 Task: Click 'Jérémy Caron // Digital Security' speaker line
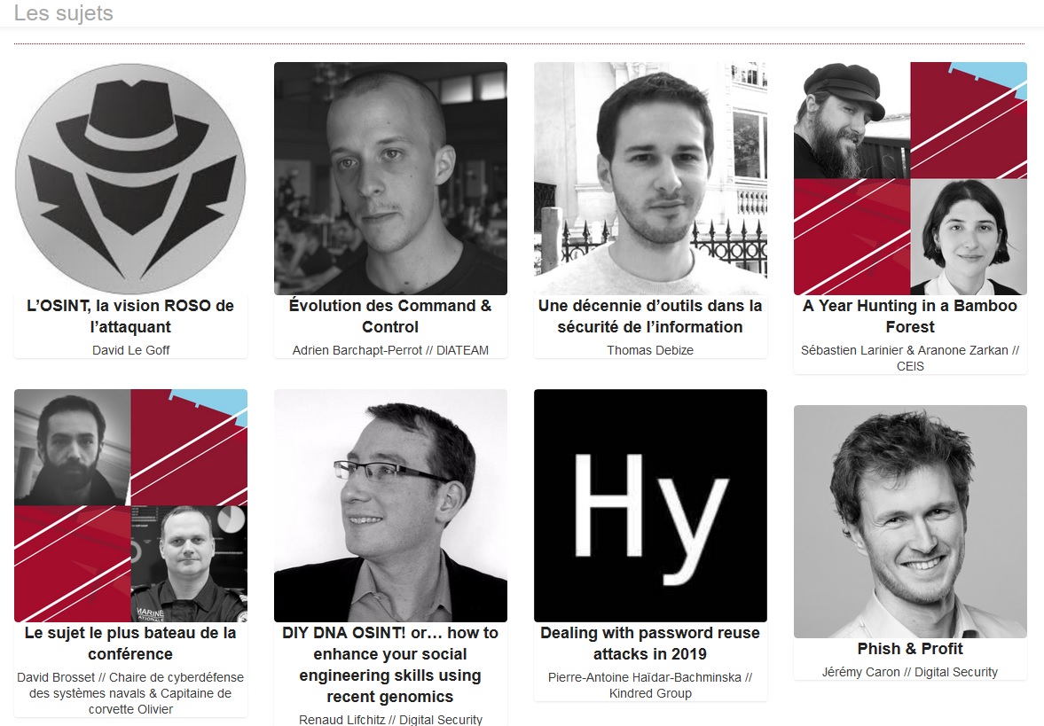910,672
